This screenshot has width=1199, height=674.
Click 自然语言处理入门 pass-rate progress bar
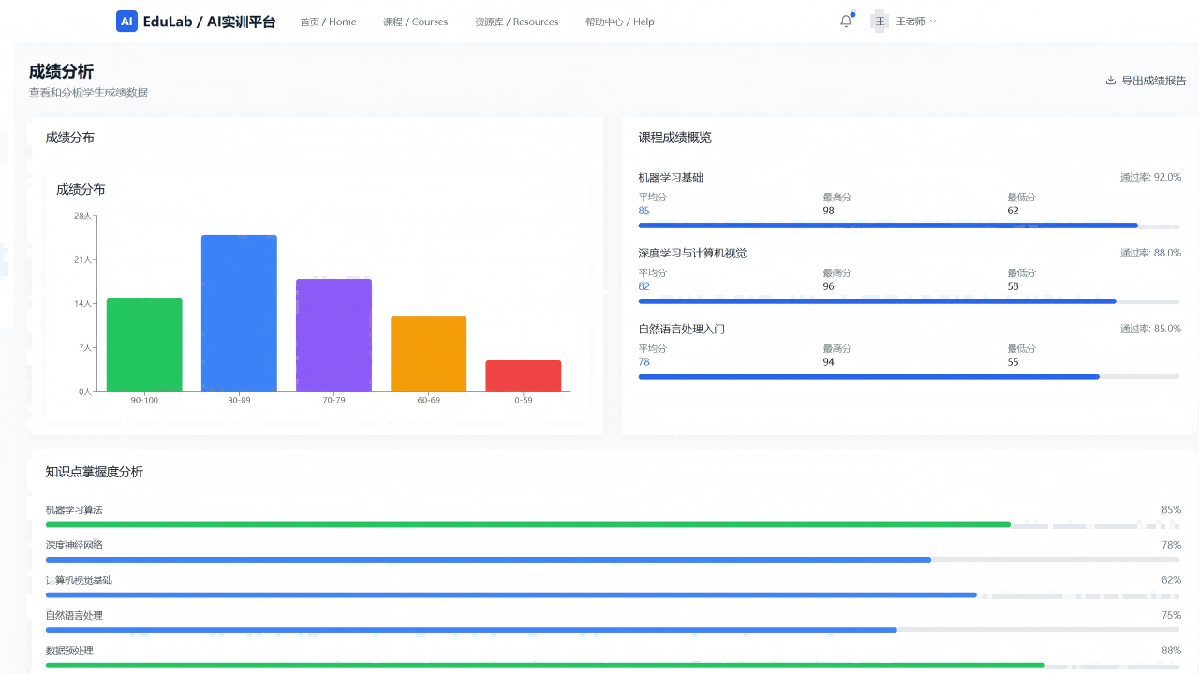coord(909,377)
